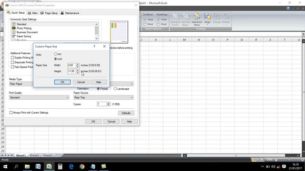Viewport: 305px width, 171px height.
Task: Increase Width with spinner arrows
Action: pyautogui.click(x=77, y=64)
